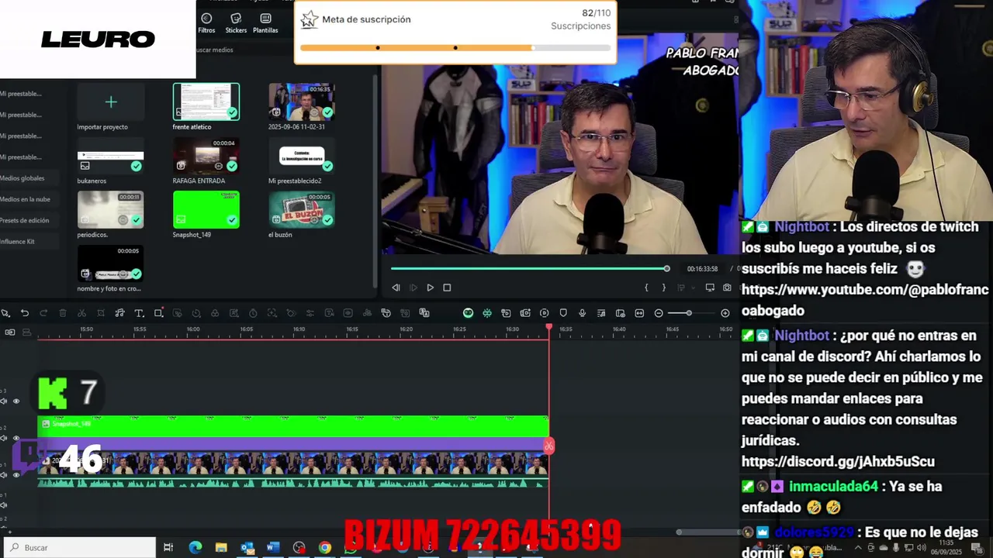Image resolution: width=993 pixels, height=558 pixels.
Task: Select the crop tool in timeline toolbar
Action: coord(101,313)
